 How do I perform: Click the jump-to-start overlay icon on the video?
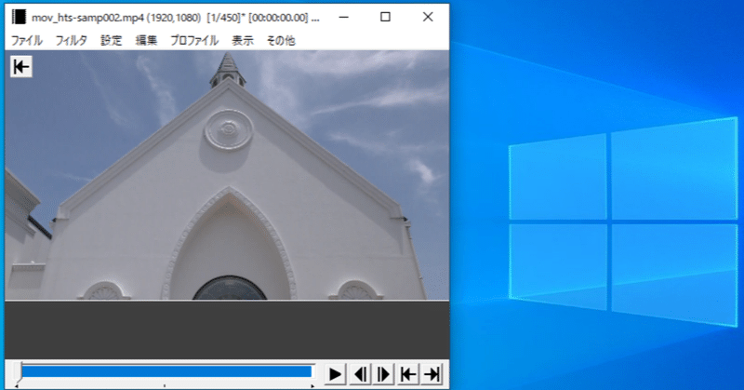[x=20, y=66]
